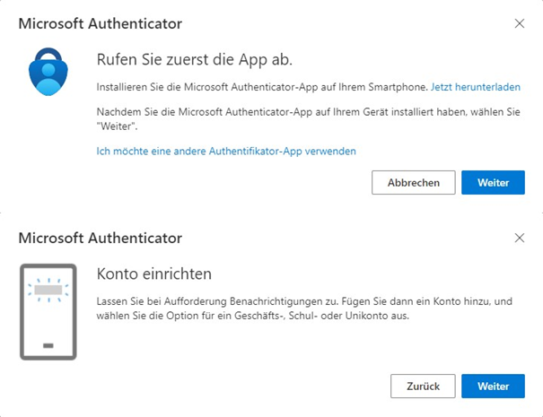Click the 'Installieren Sie die Microsoft Authenticator-App' text
The width and height of the screenshot is (543, 417).
point(260,87)
